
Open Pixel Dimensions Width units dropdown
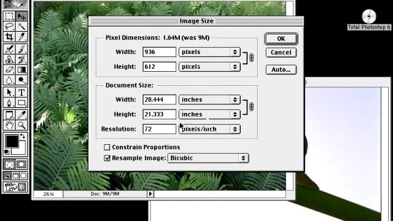tap(209, 52)
